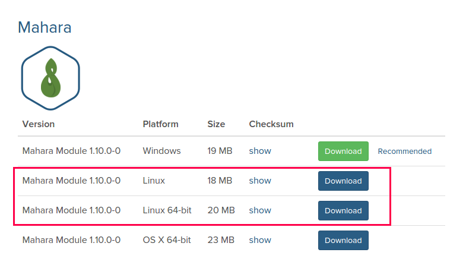Open the Recommended link
The width and height of the screenshot is (466, 265).
pyautogui.click(x=405, y=151)
